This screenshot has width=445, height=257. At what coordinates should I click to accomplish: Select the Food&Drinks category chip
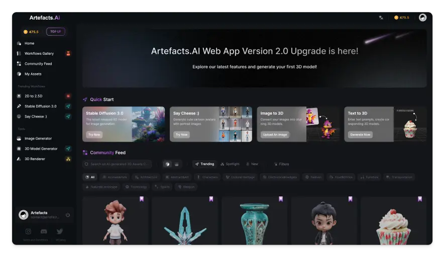click(341, 177)
